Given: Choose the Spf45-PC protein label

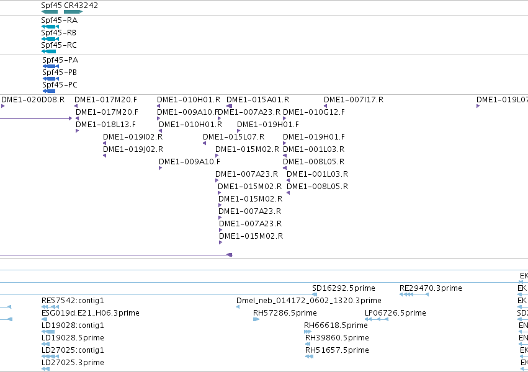Looking at the screenshot, I should click(60, 85).
